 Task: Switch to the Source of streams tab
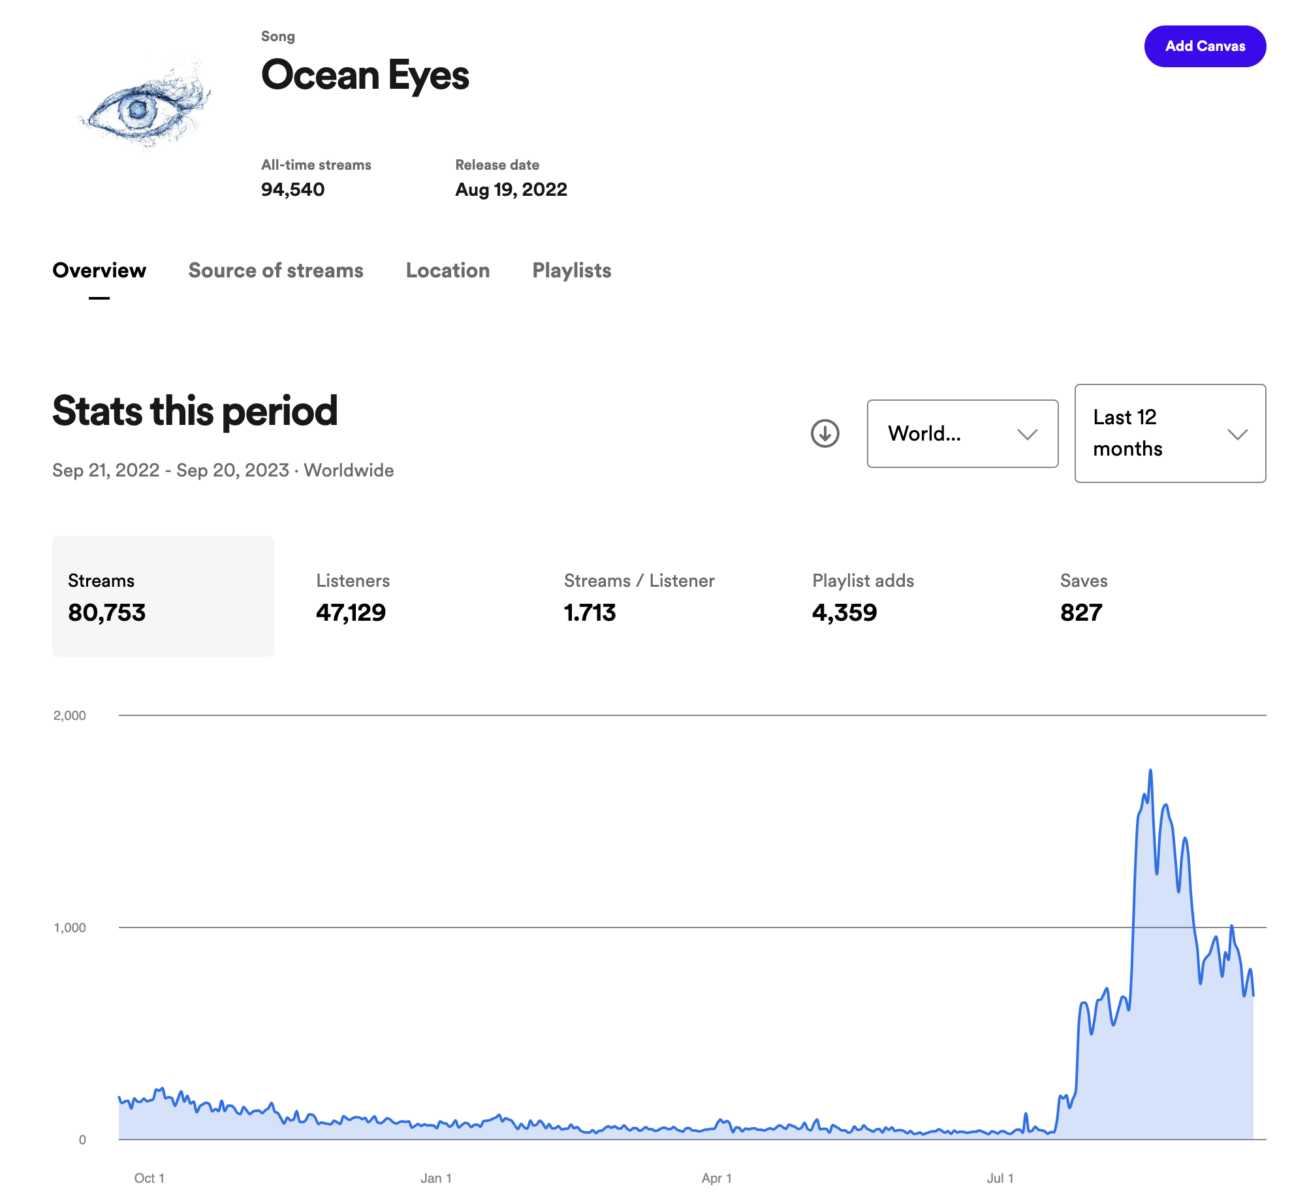click(276, 270)
